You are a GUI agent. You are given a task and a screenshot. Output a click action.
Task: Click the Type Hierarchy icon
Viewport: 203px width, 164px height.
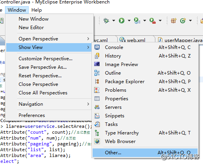tap(97, 133)
